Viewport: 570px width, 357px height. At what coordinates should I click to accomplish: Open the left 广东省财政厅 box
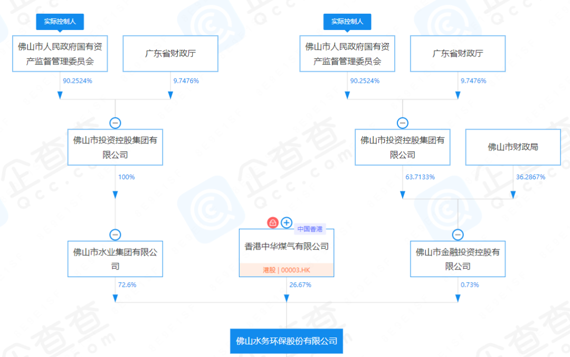click(170, 54)
